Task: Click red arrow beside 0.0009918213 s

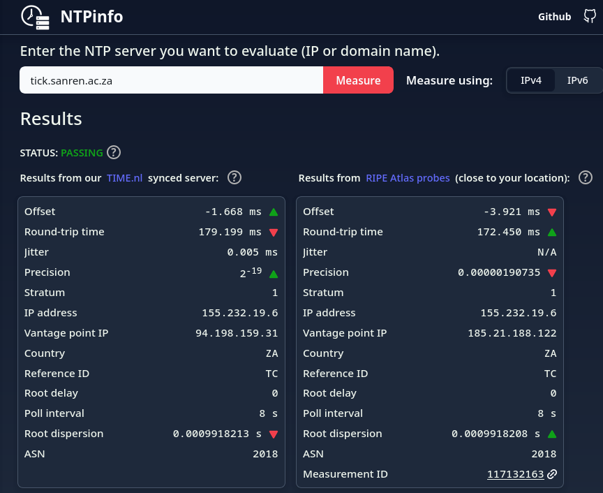Action: pos(274,434)
